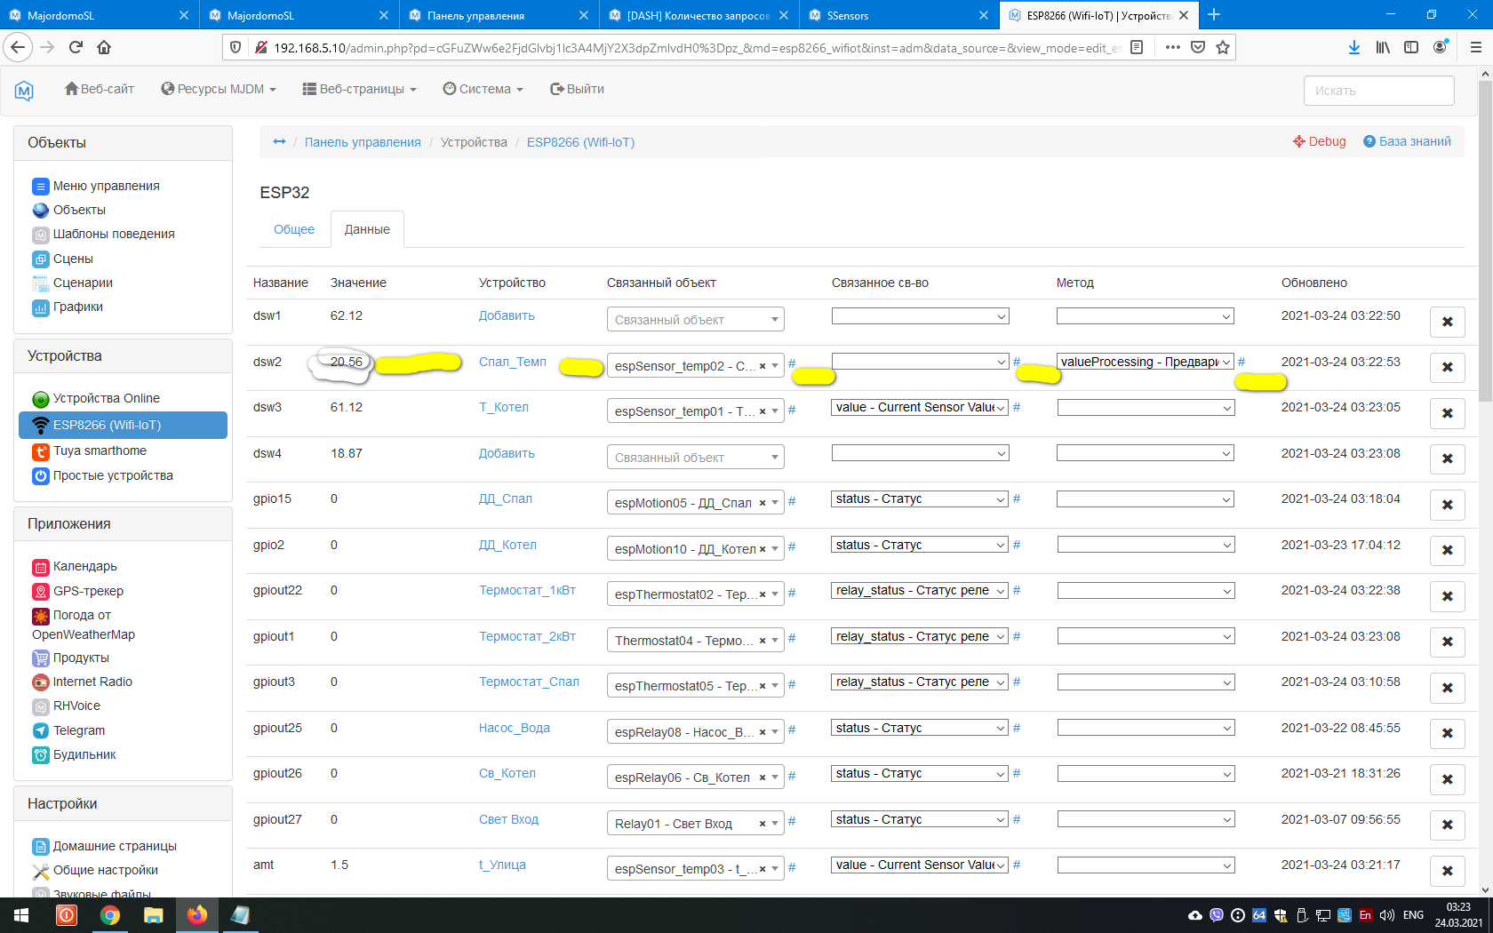Open the Спал_Темп device link
This screenshot has width=1493, height=933.
(x=512, y=362)
